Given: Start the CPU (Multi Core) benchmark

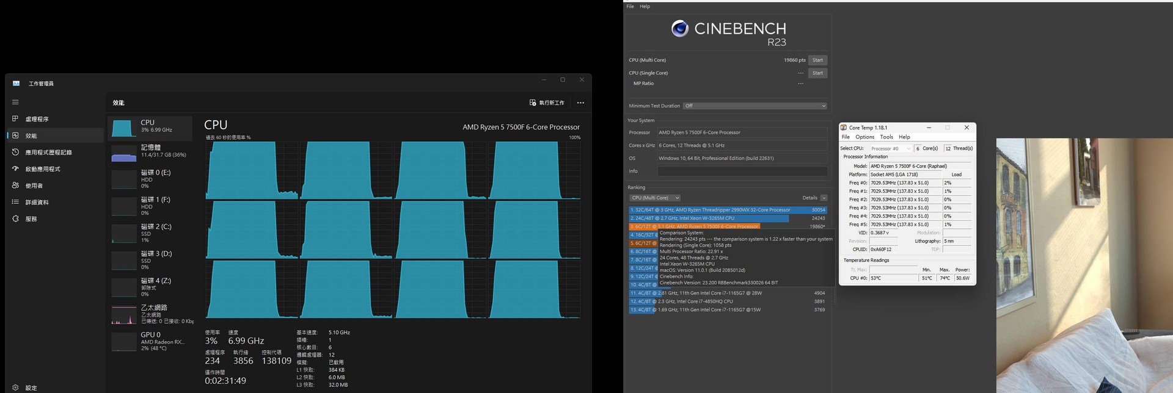Looking at the screenshot, I should [817, 60].
